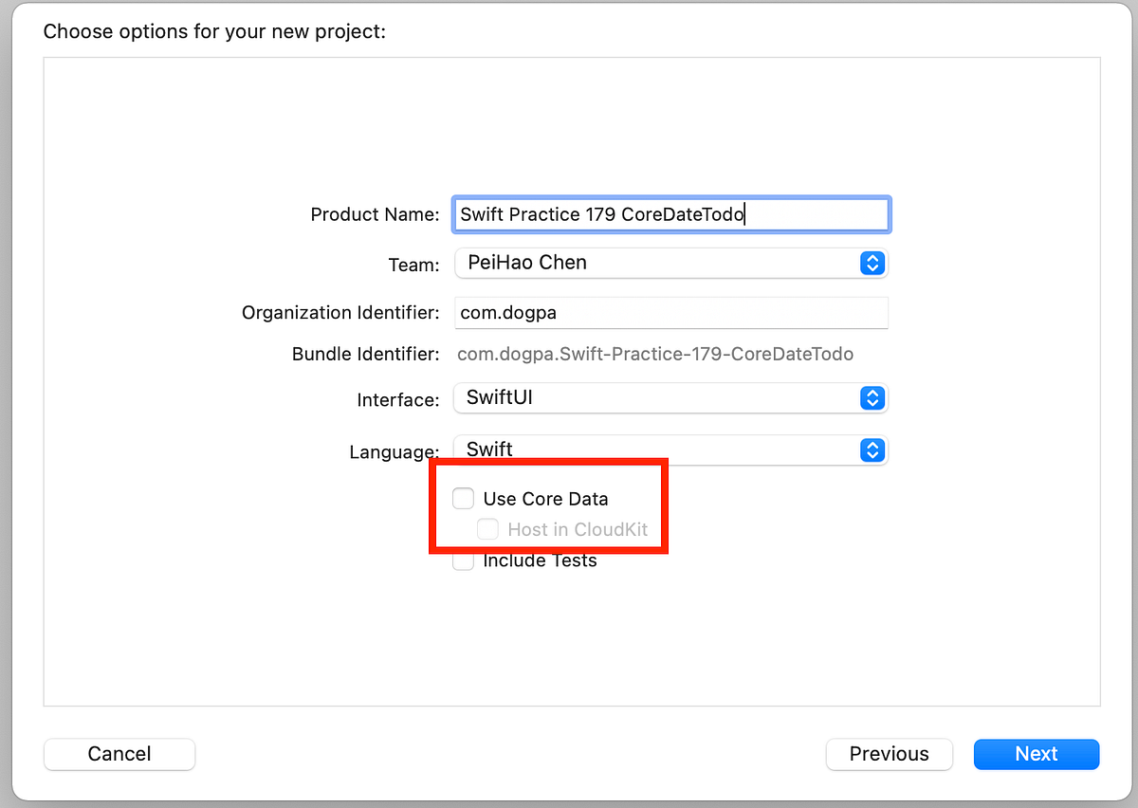This screenshot has width=1138, height=808.
Task: Enable the Include Tests checkbox
Action: tap(463, 560)
